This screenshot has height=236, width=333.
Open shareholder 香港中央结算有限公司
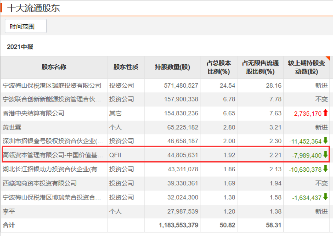(x=33, y=113)
